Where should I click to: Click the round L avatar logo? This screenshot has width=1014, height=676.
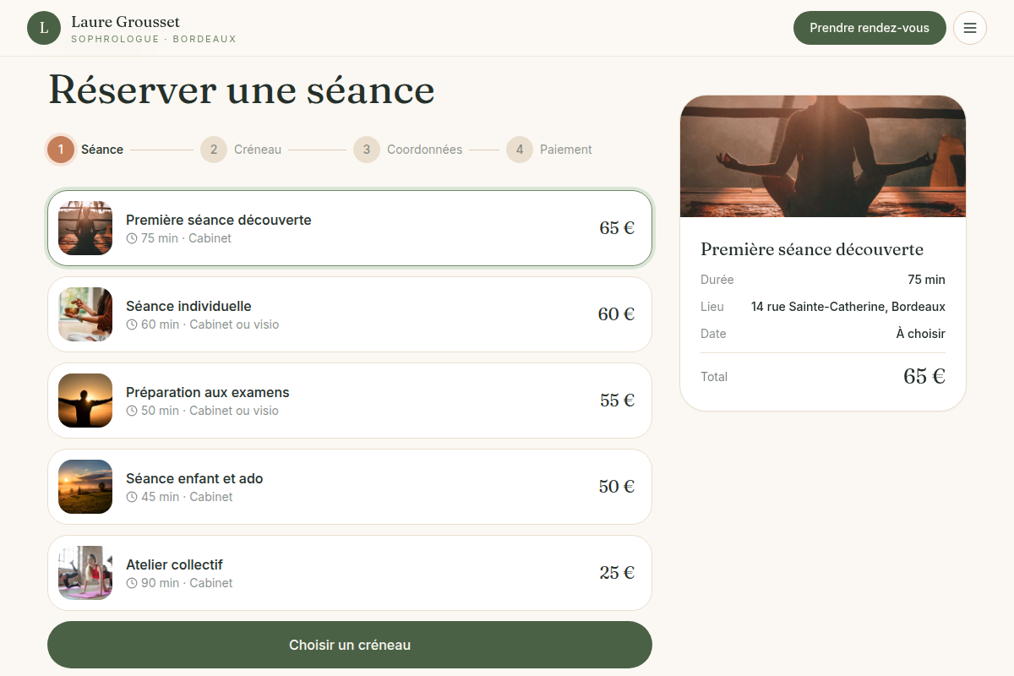44,28
